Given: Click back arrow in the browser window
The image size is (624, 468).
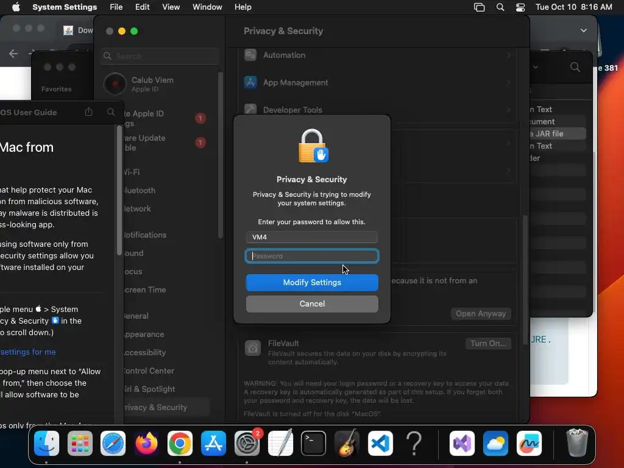Looking at the screenshot, I should click(x=13, y=54).
